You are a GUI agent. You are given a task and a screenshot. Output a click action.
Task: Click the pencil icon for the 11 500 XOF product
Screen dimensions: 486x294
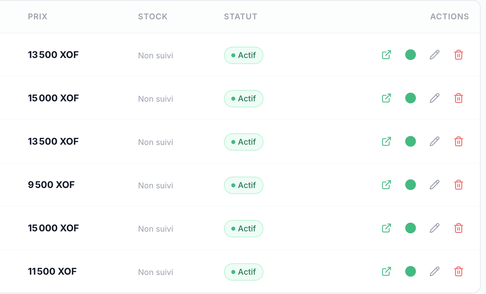(435, 271)
